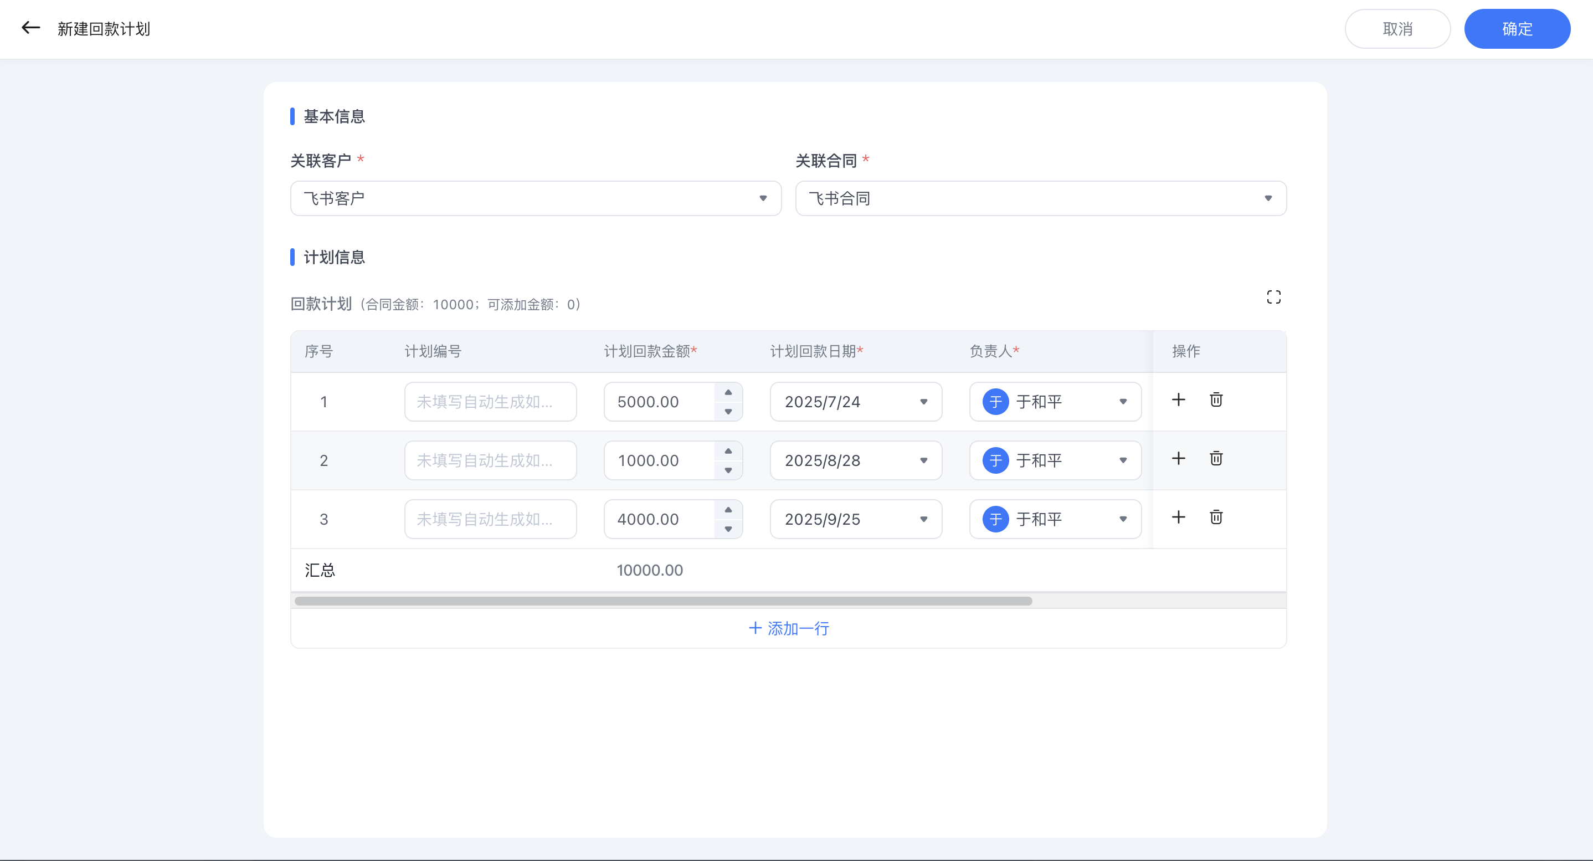Open the 关联客户 dropdown showing 飞书客户
The height and width of the screenshot is (861, 1593).
tap(763, 198)
